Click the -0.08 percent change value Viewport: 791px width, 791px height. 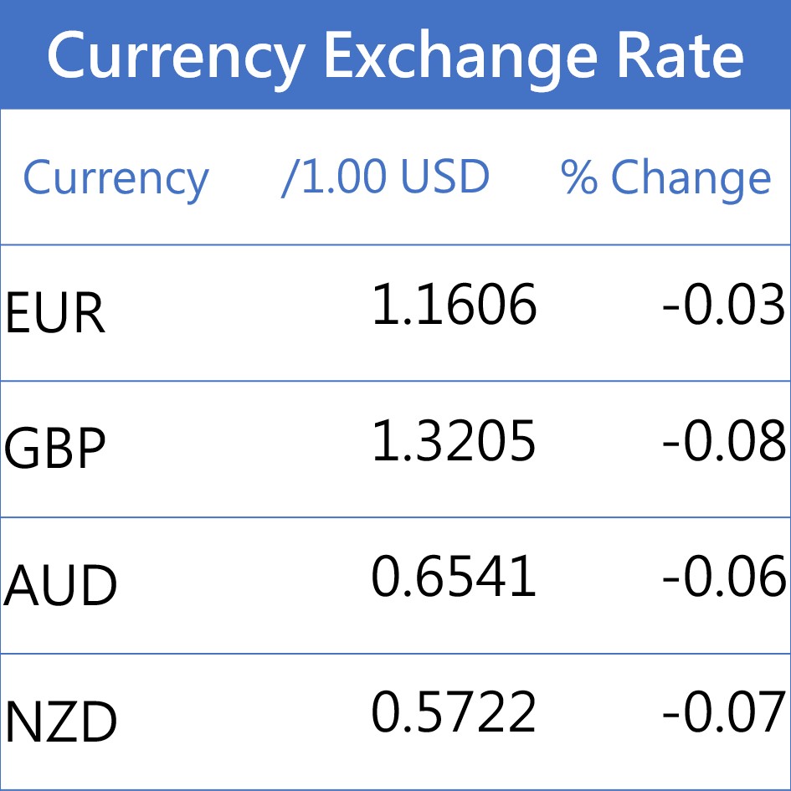pos(724,440)
